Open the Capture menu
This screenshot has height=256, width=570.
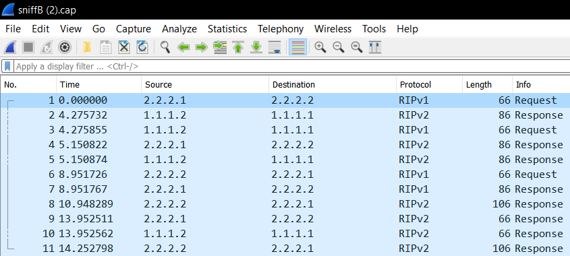pyautogui.click(x=134, y=29)
